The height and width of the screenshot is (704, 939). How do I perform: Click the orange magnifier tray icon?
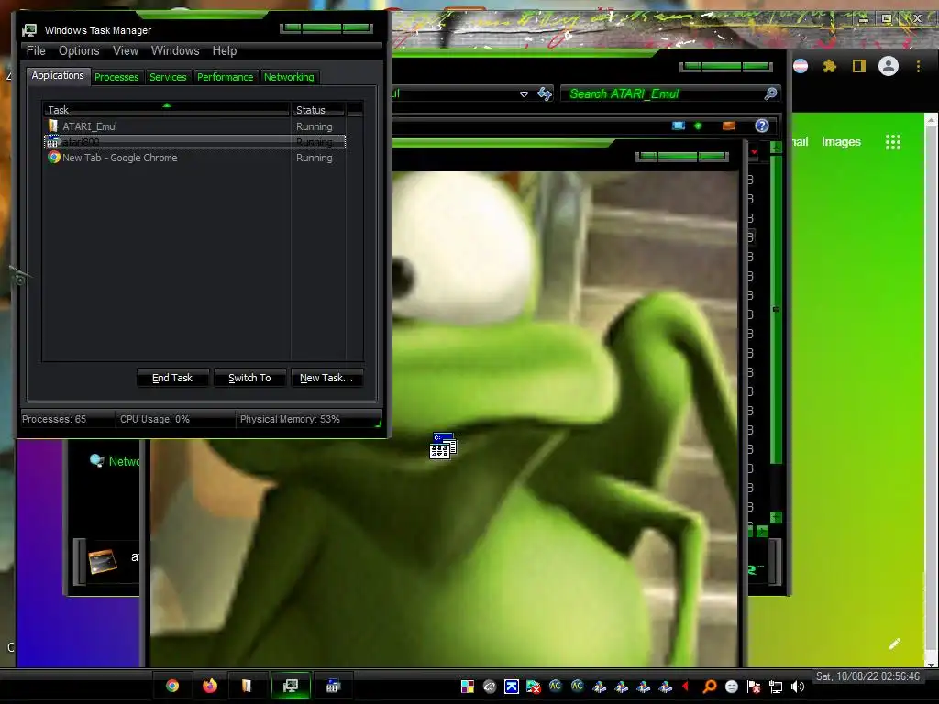coord(710,687)
